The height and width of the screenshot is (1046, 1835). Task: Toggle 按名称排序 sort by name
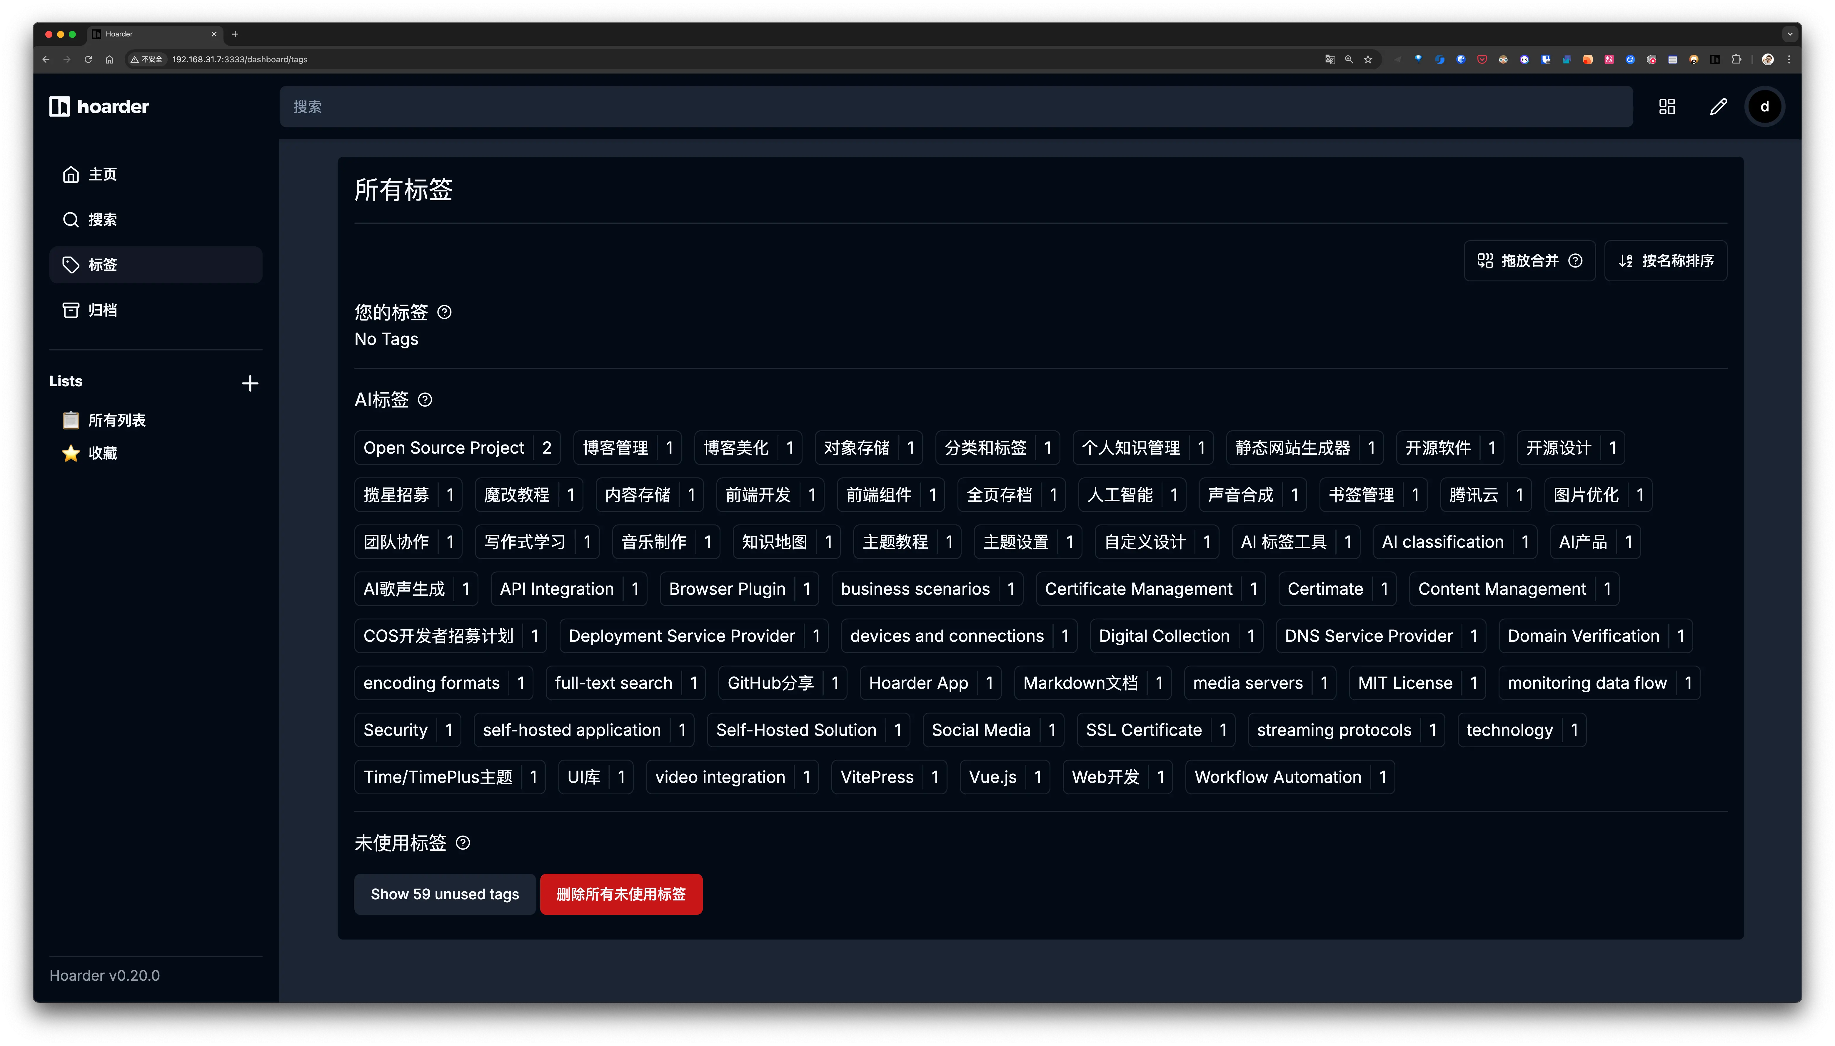point(1665,261)
